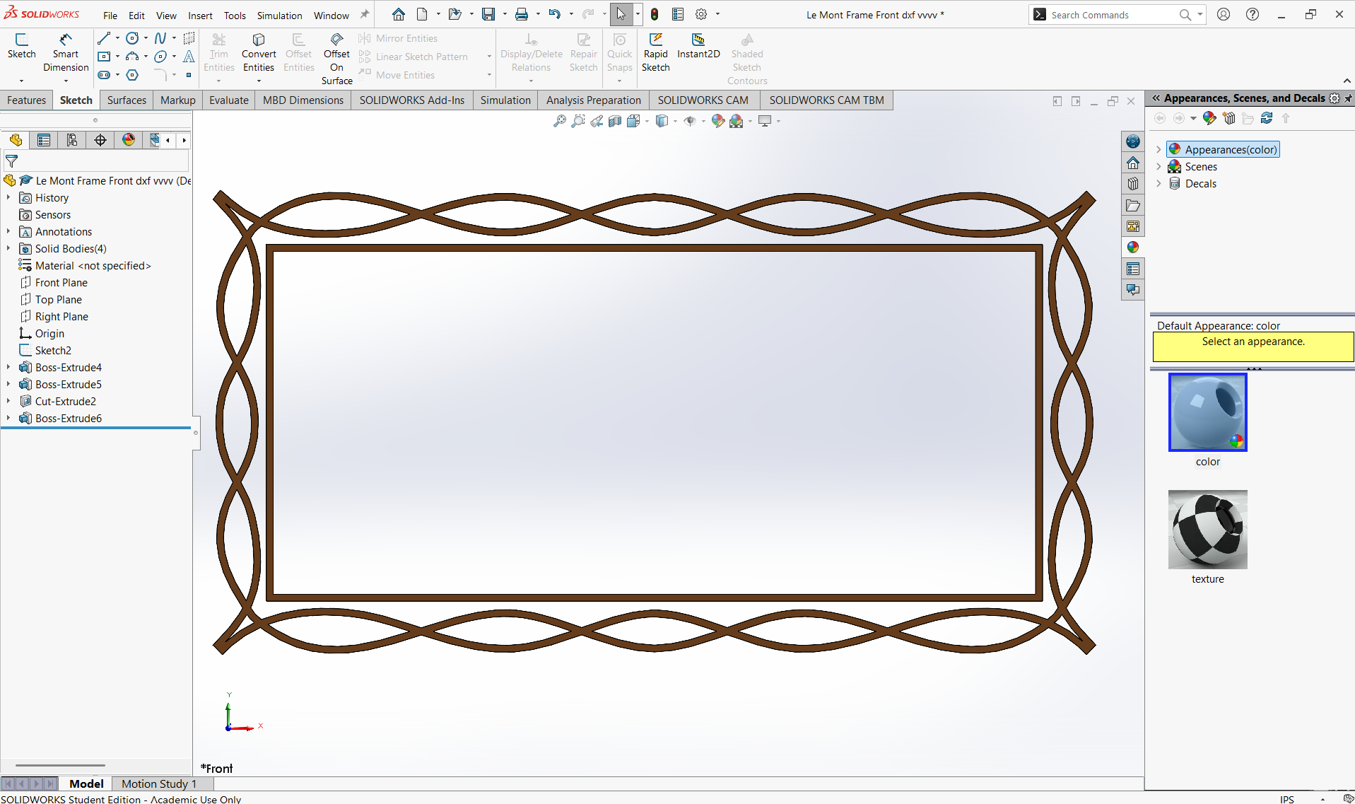The image size is (1355, 804).
Task: Select the Circle sketch tool
Action: pyautogui.click(x=132, y=38)
